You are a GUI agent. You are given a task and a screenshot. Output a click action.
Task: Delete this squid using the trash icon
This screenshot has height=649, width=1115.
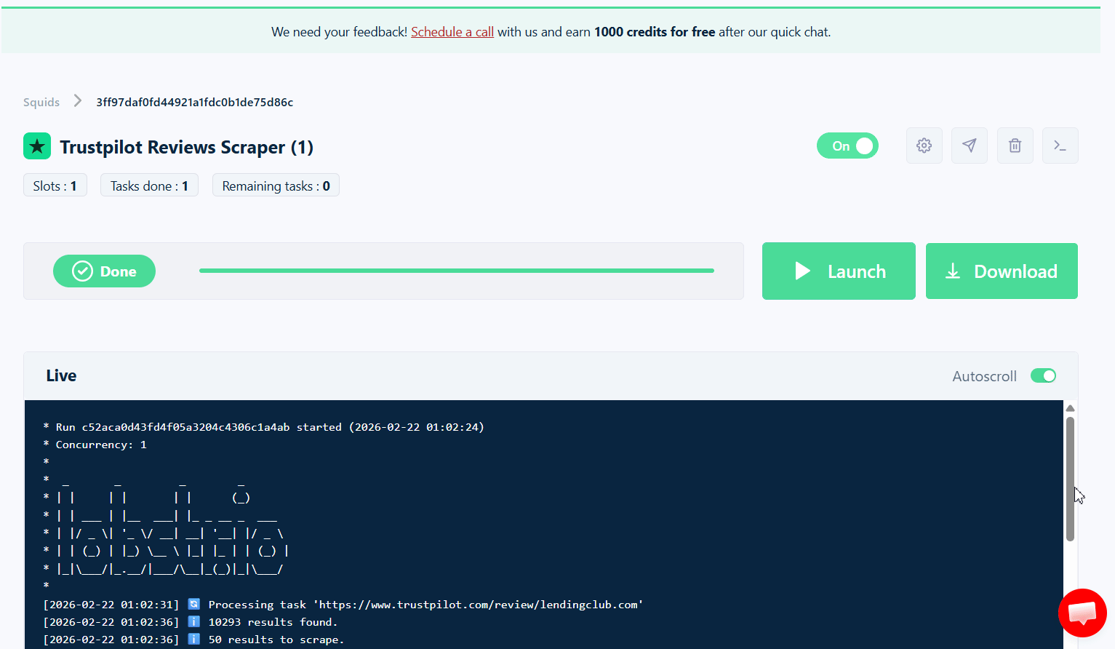[x=1015, y=146]
